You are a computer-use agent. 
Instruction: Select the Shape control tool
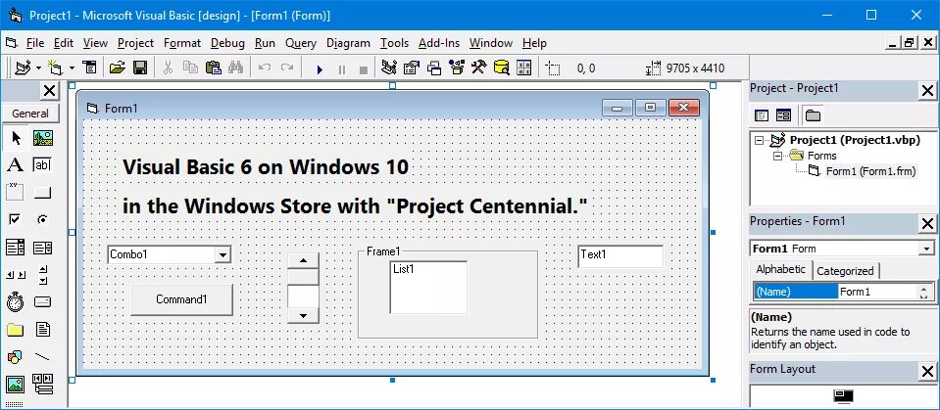coord(16,357)
